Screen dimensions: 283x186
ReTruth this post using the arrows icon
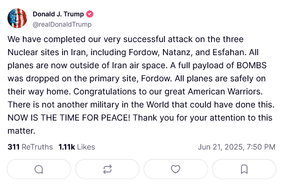point(107,169)
